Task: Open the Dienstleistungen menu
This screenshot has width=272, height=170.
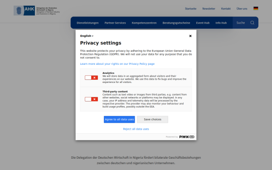Action: coord(87,23)
